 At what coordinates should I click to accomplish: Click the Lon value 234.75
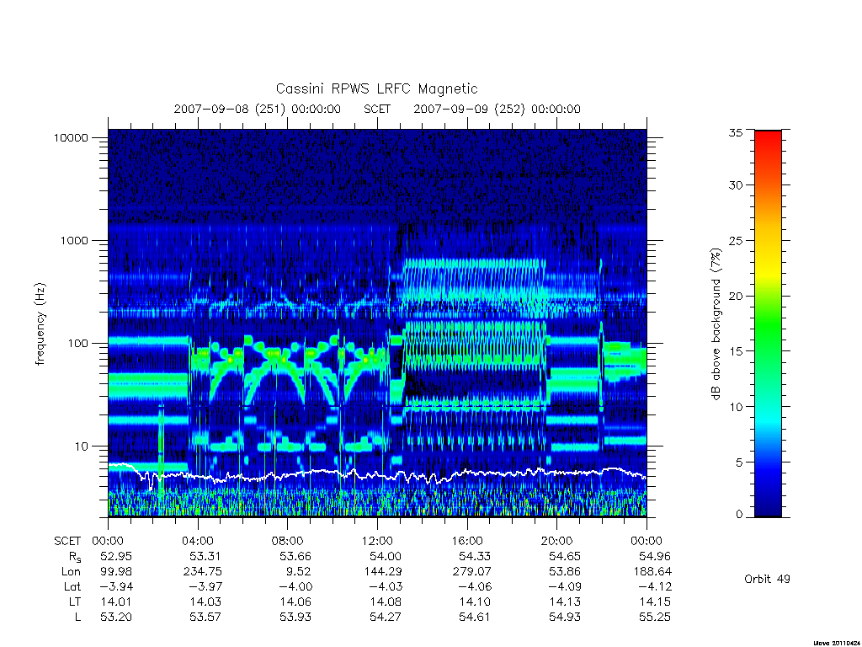click(203, 572)
